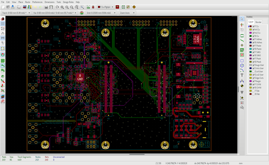The width and height of the screenshot is (269, 165).
Task: Select the delete items trash tool
Action: tap(242, 92)
